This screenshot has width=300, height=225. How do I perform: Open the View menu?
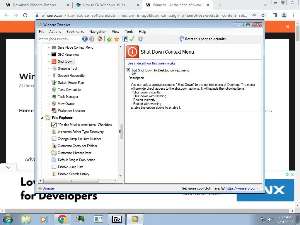click(x=115, y=32)
